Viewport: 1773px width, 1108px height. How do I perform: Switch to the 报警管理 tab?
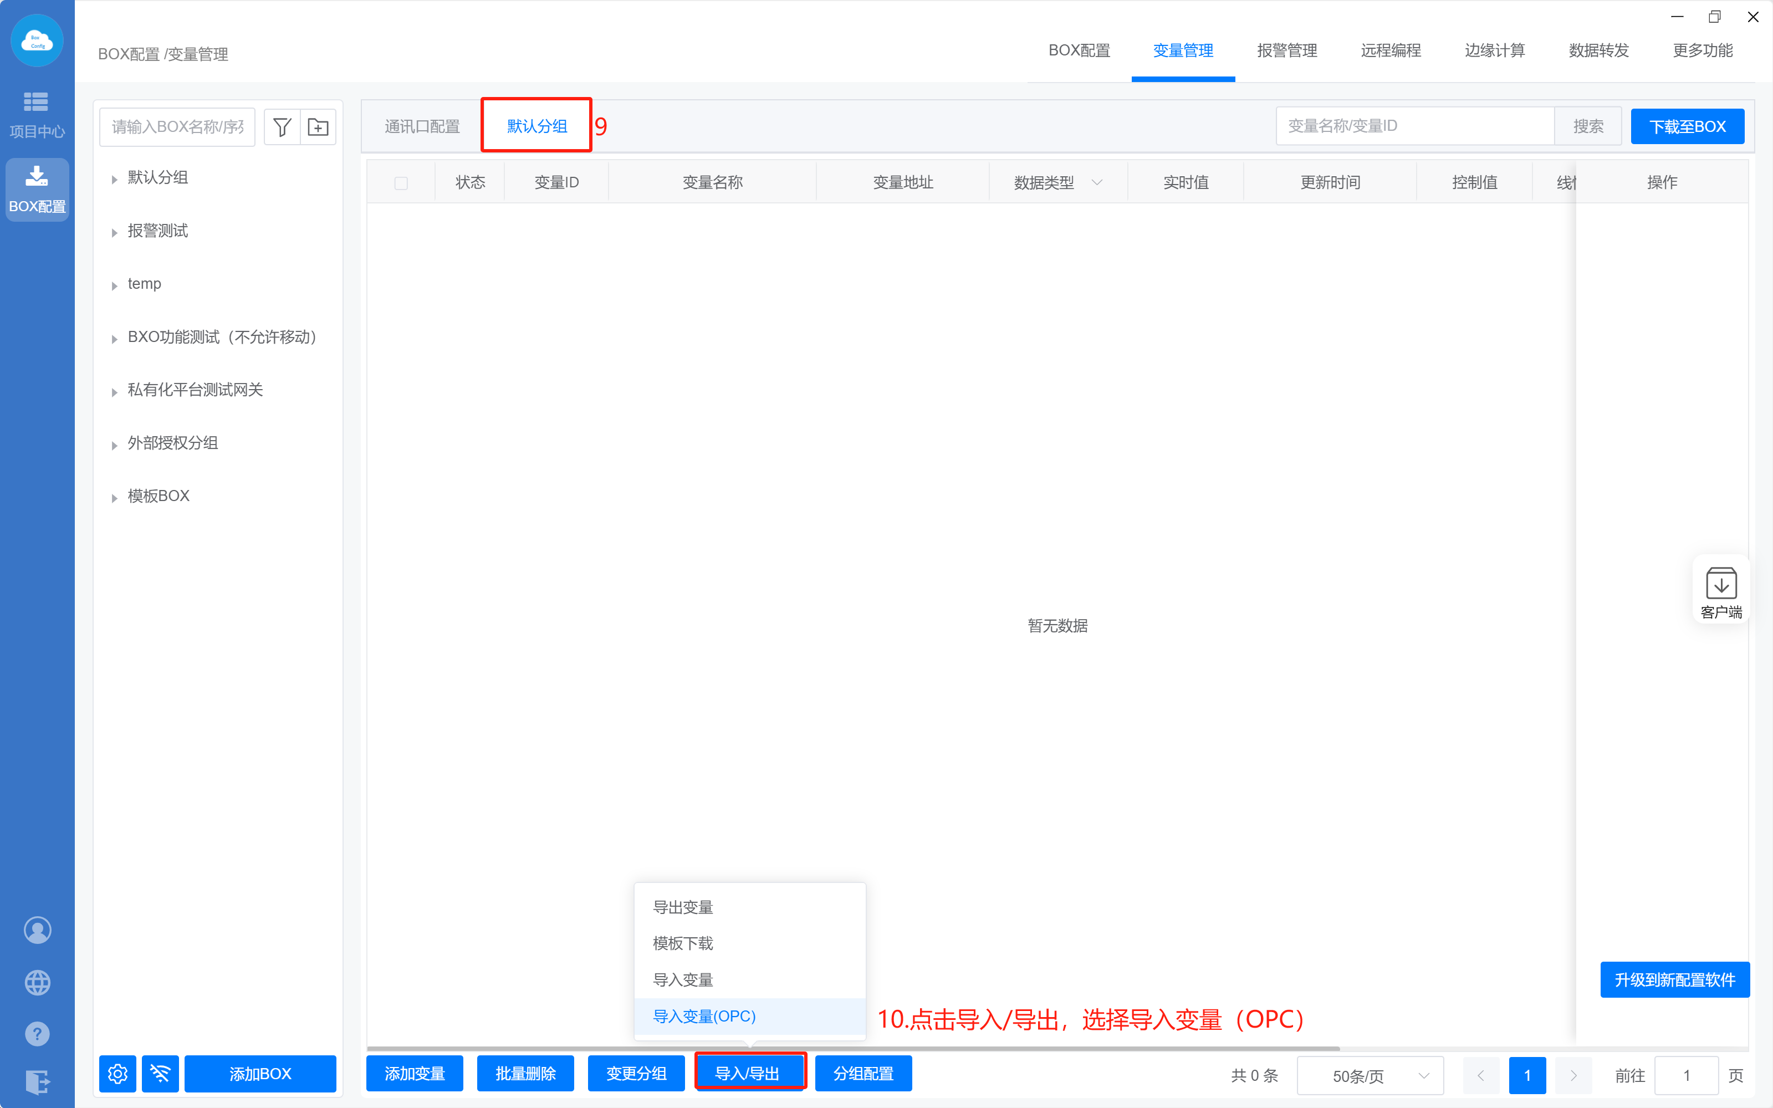coord(1286,50)
